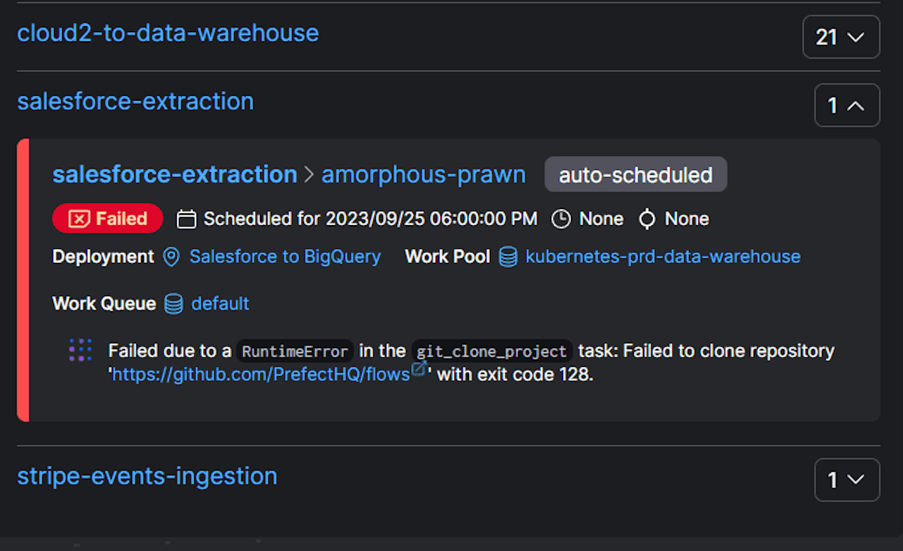The width and height of the screenshot is (903, 551).
Task: Collapse the salesforce-extraction run list
Action: pos(846,106)
